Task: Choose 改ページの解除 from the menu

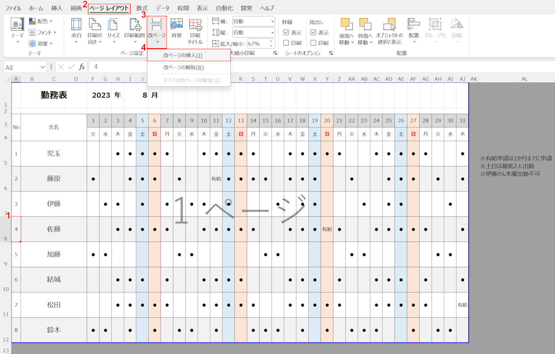Action: click(x=183, y=68)
